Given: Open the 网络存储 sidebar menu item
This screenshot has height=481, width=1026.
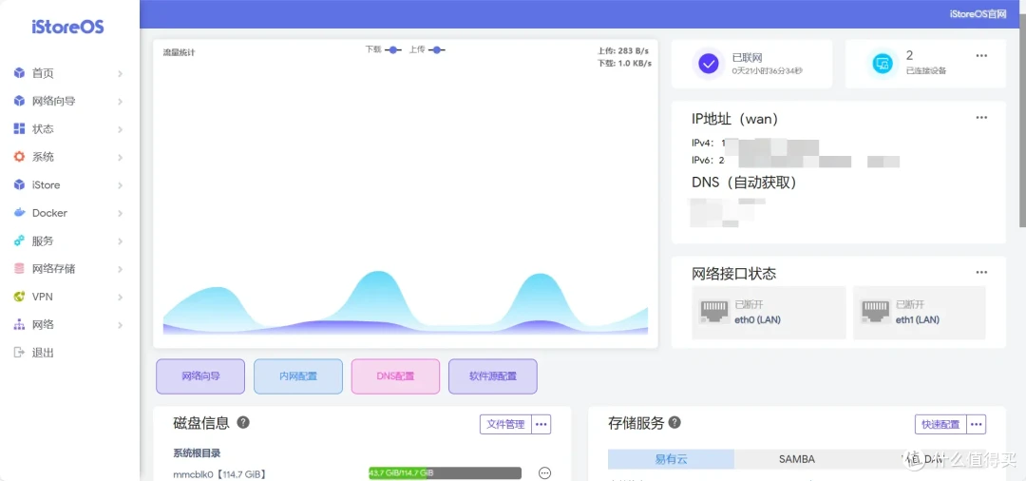Looking at the screenshot, I should (68, 269).
